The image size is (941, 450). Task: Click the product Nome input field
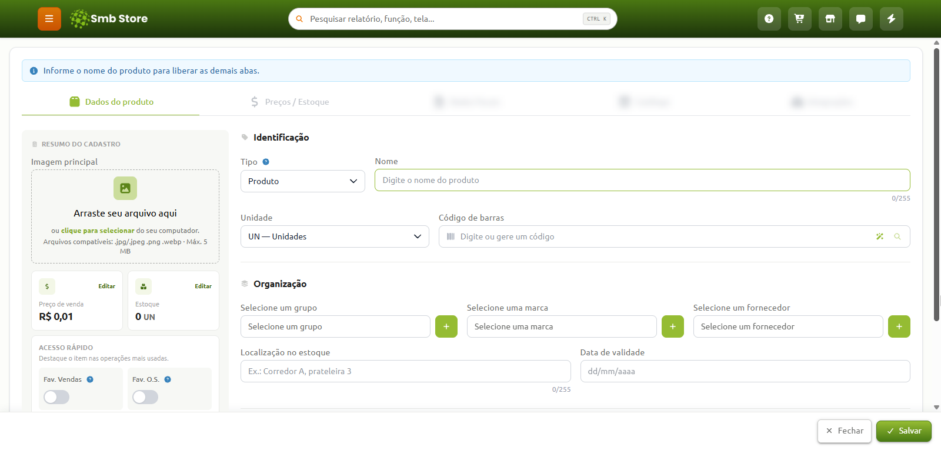642,180
